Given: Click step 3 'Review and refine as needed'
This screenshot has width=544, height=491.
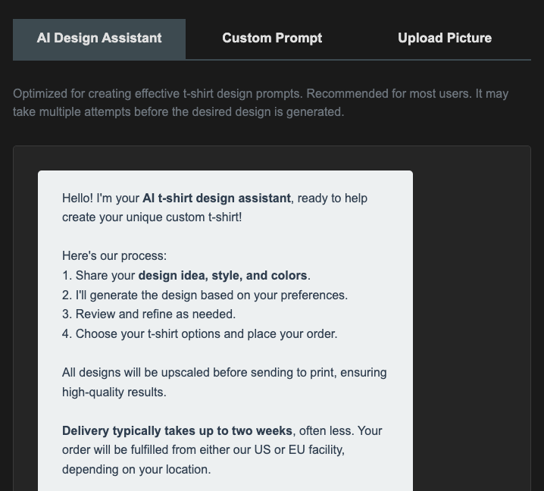Looking at the screenshot, I should pyautogui.click(x=149, y=314).
